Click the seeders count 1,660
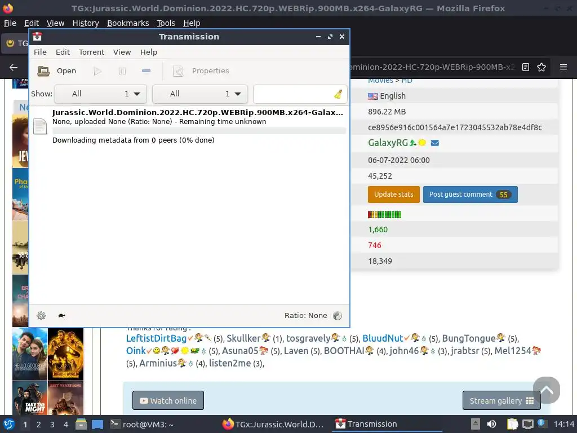This screenshot has height=433, width=577. [x=378, y=229]
